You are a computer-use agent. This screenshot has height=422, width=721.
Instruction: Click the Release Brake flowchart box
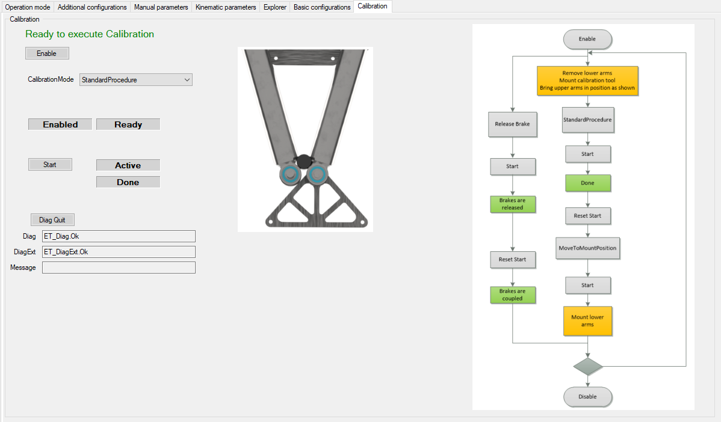click(x=512, y=124)
